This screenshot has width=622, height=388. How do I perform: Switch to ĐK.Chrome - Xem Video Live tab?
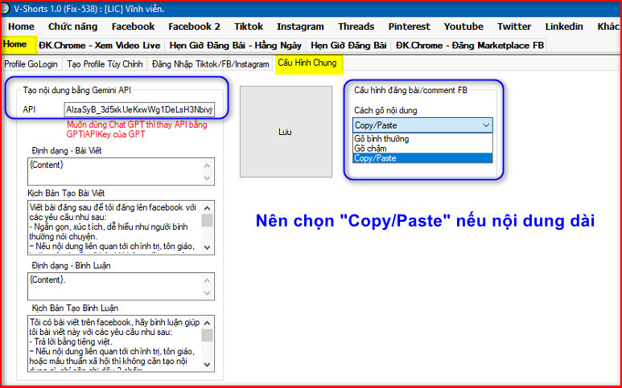click(x=100, y=45)
